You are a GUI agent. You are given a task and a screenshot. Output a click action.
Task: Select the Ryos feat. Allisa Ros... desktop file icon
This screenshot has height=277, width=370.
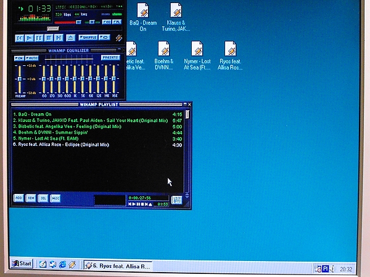[x=230, y=56]
